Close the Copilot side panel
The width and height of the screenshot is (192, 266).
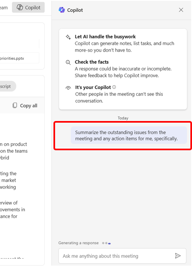click(x=181, y=10)
